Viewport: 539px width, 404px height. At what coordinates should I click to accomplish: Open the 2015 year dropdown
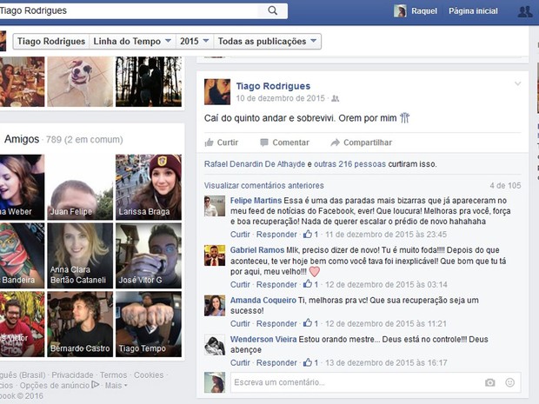point(193,41)
